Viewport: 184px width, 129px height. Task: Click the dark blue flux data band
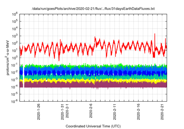click(86, 72)
